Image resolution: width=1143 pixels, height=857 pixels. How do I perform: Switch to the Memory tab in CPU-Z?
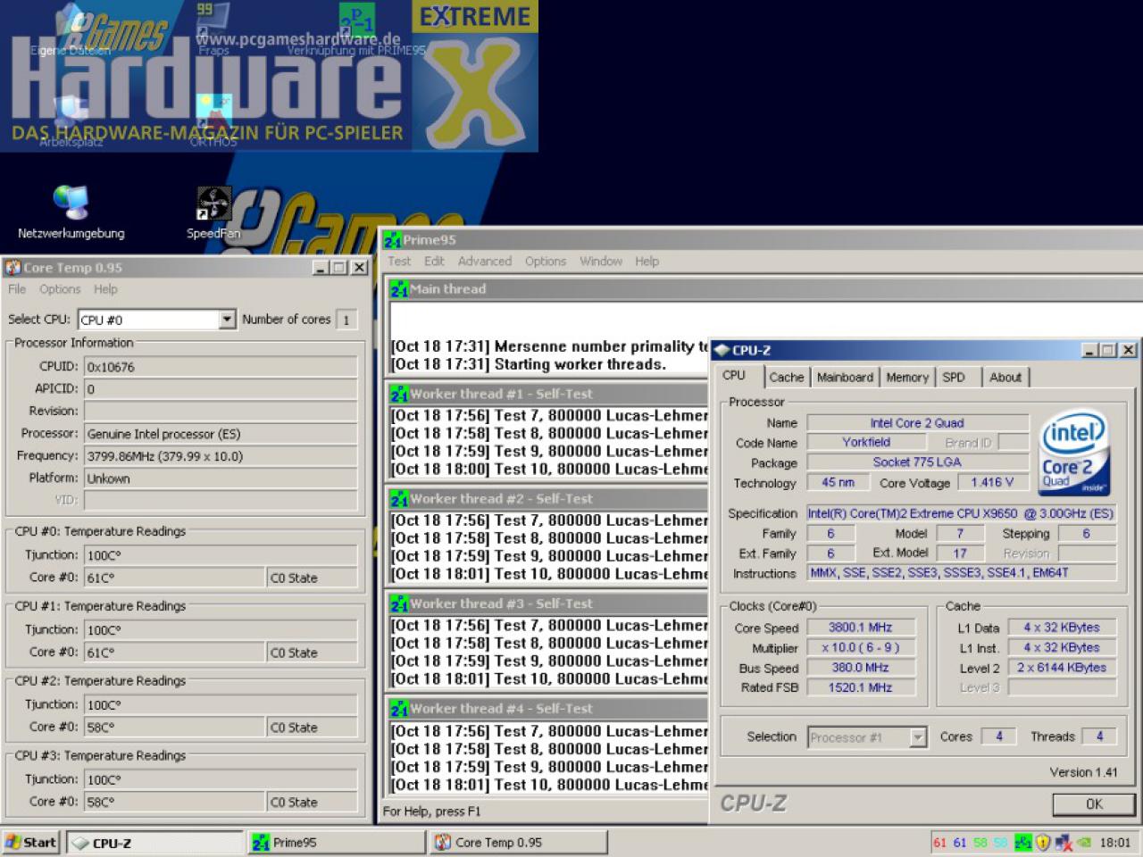coord(907,378)
